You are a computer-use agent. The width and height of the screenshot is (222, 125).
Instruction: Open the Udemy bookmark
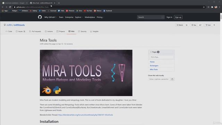click(x=33, y=11)
